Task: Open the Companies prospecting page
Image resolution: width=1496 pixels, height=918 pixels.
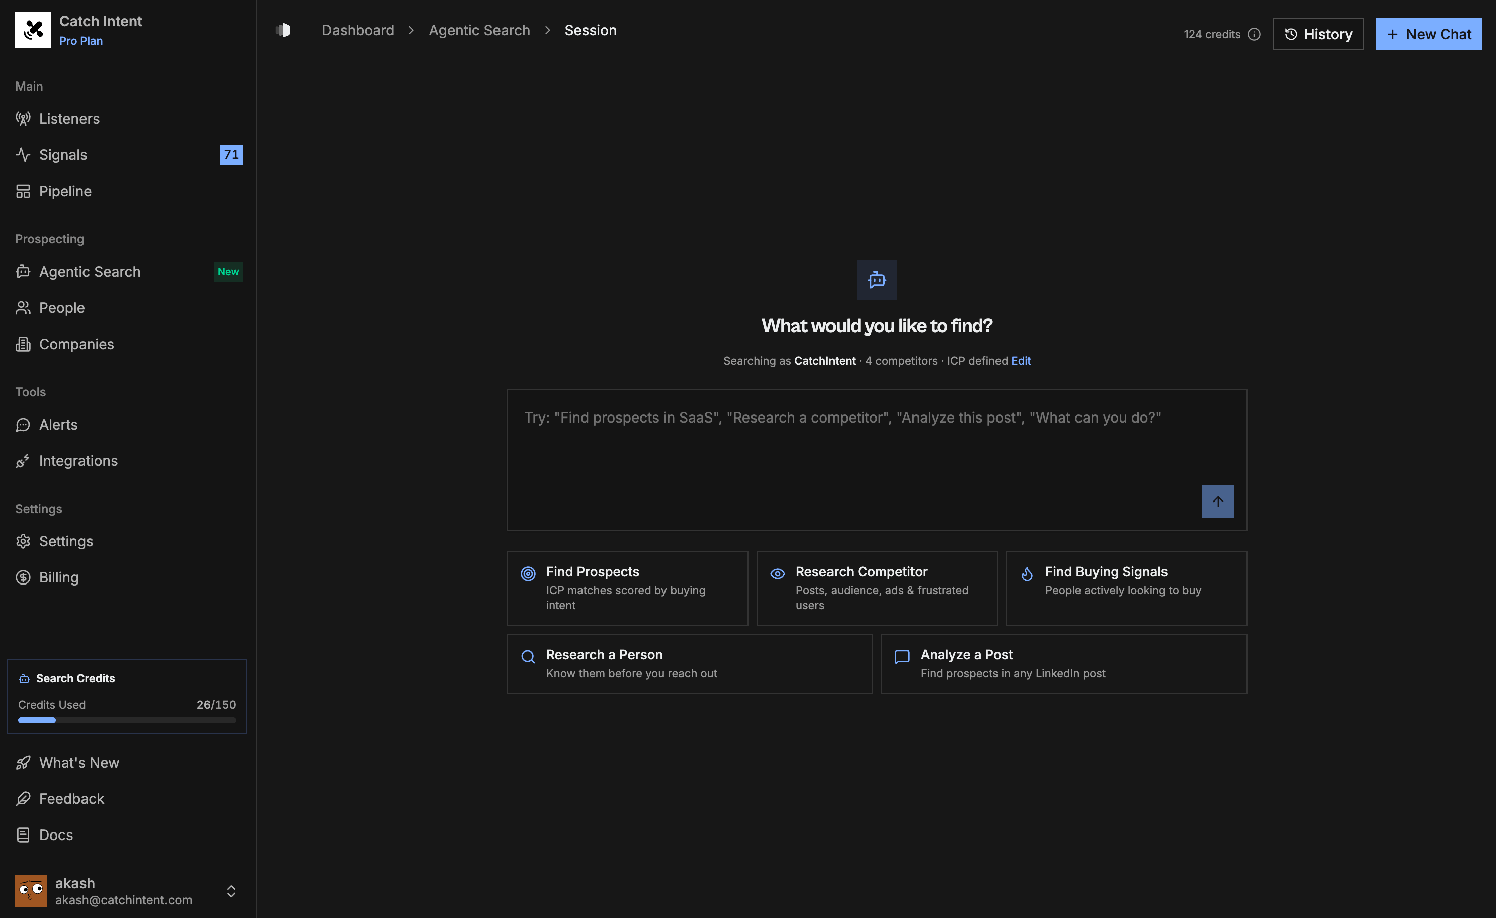Action: point(76,344)
